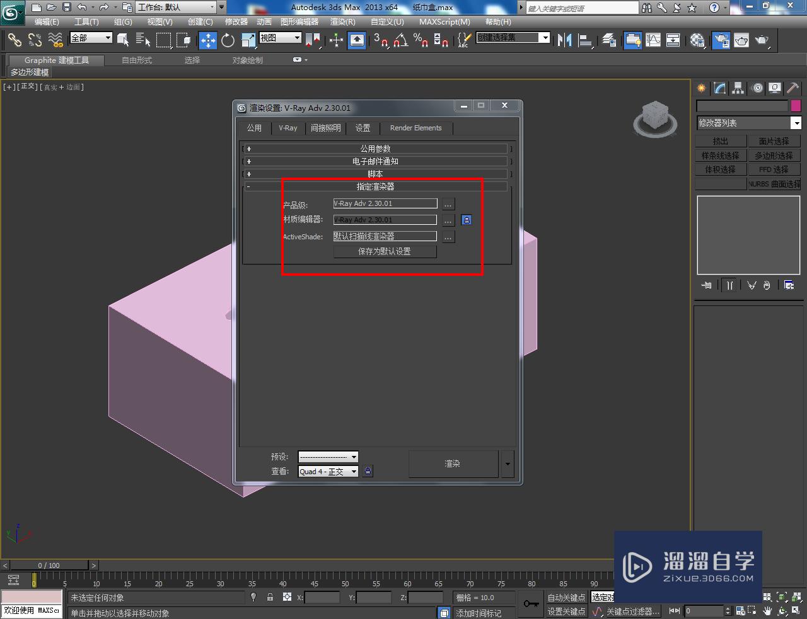Open Curve Editor from main toolbar
The image size is (807, 619).
[x=653, y=40]
